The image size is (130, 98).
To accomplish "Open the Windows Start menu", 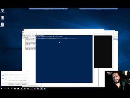I will tap(2, 88).
